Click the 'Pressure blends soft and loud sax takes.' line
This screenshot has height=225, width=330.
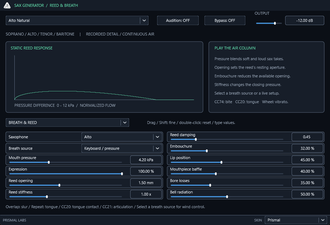click(249, 59)
